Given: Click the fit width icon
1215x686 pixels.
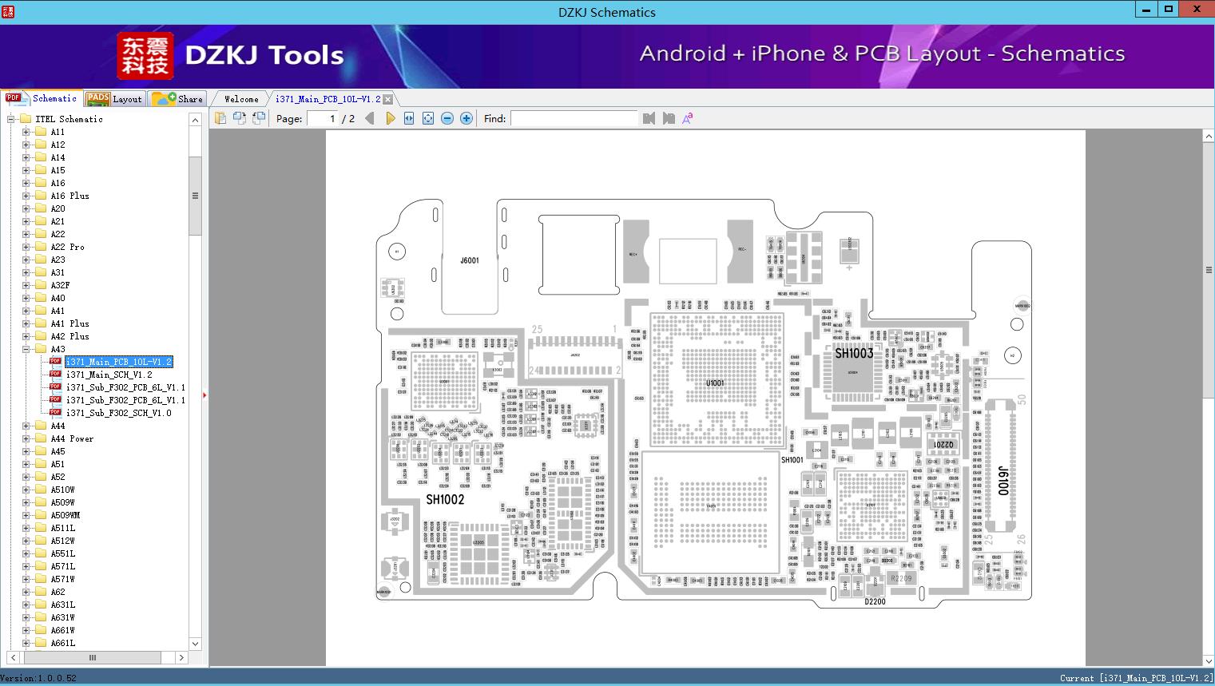Looking at the screenshot, I should click(409, 118).
